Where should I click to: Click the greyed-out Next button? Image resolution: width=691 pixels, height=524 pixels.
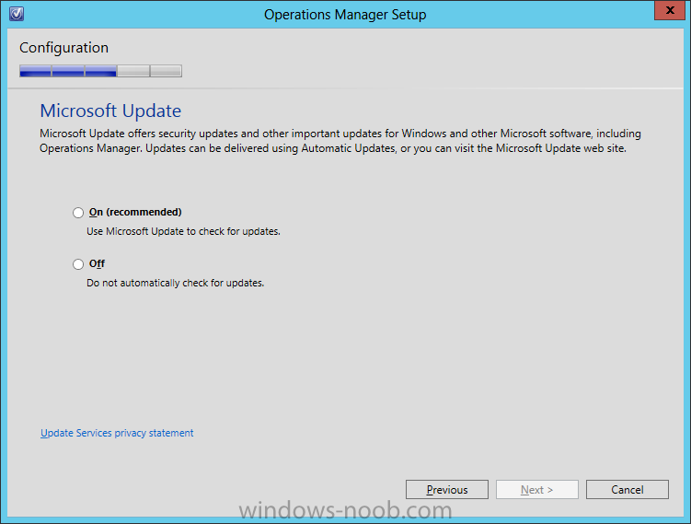(536, 490)
